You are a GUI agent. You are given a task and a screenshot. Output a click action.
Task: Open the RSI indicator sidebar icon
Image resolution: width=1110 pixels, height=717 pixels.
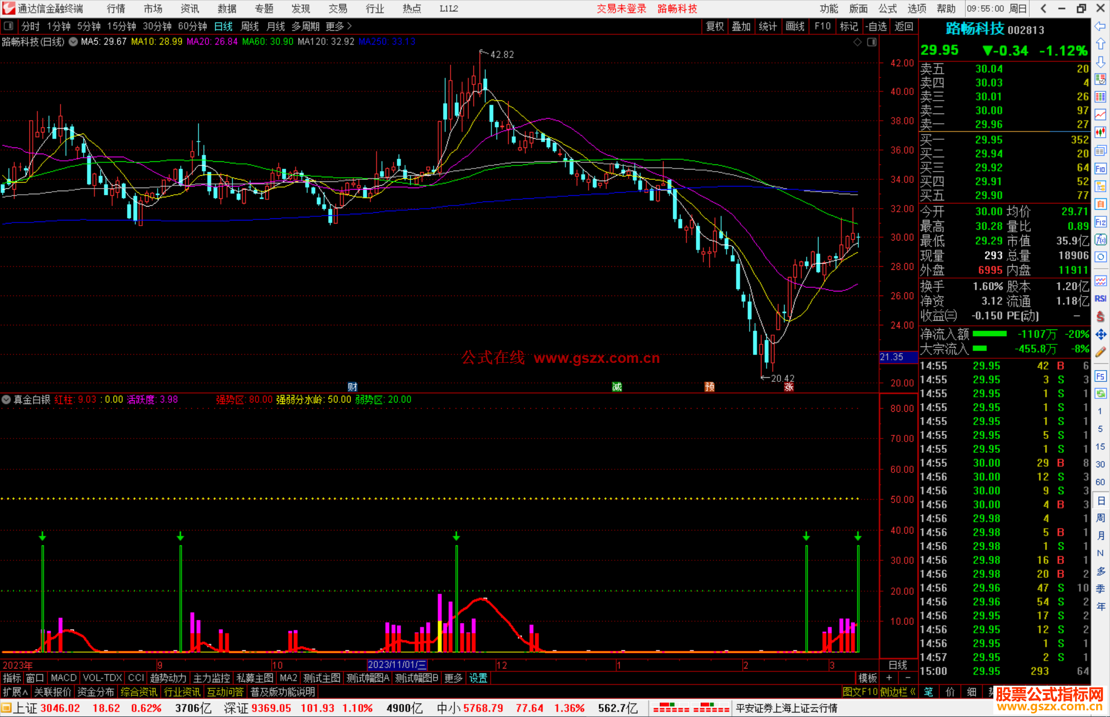1100,299
